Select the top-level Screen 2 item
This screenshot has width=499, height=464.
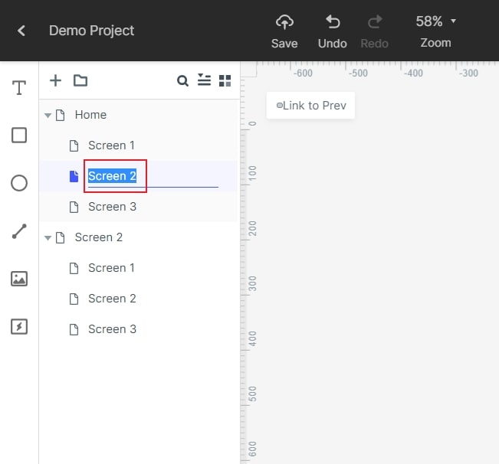coord(99,237)
